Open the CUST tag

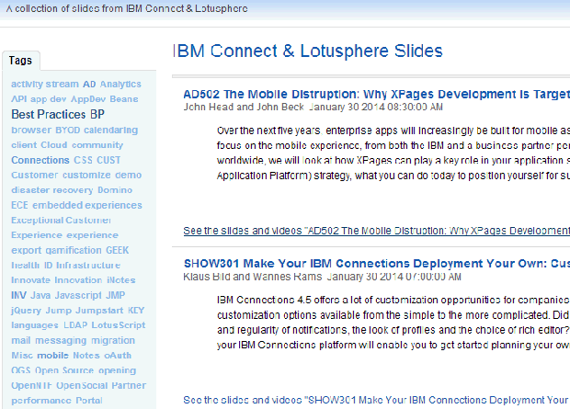pos(108,160)
